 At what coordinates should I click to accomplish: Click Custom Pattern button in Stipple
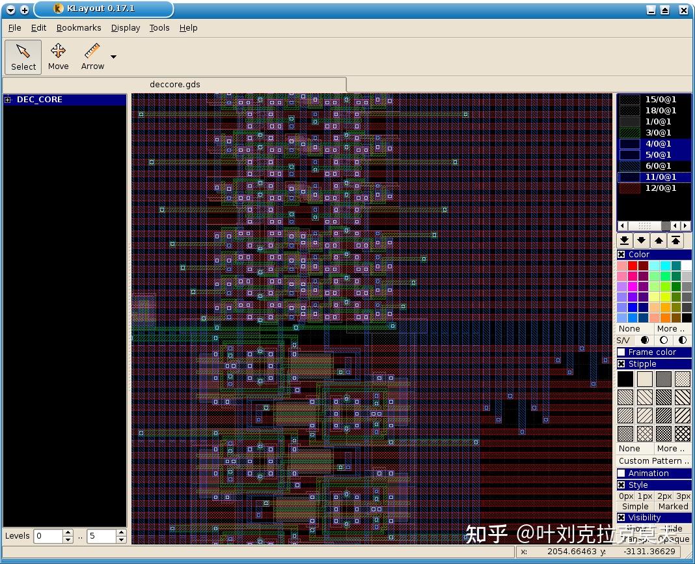[654, 460]
